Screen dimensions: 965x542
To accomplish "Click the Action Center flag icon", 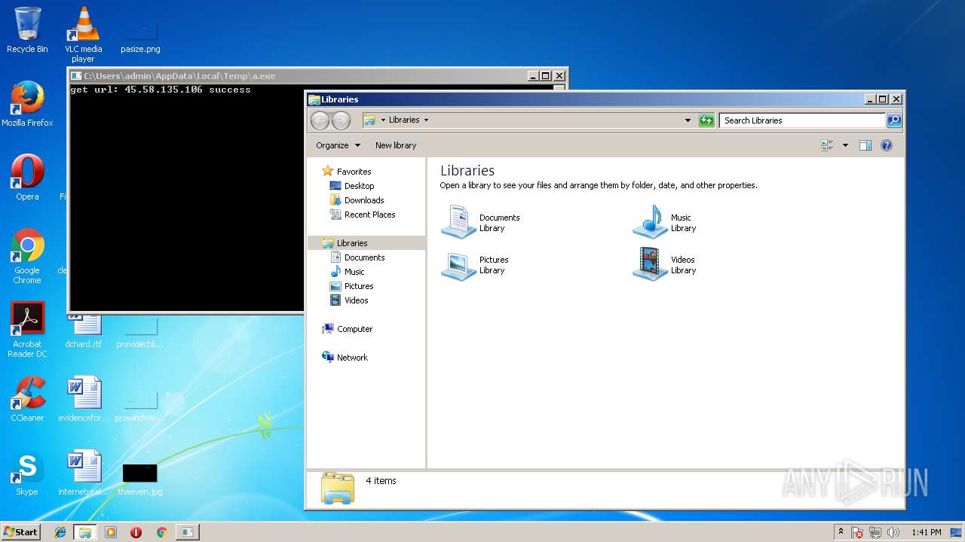I will click(857, 532).
